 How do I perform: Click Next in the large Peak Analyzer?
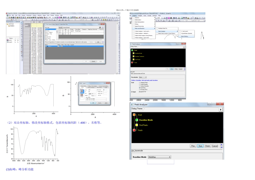pyautogui.click(x=200, y=146)
